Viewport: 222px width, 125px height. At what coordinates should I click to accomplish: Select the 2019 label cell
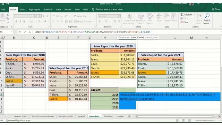(x=105, y=99)
